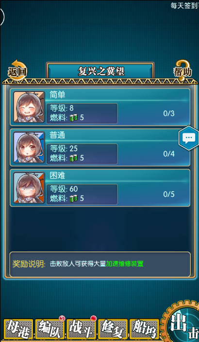199x342 pixels.
Task: Choose the 困难 level 60 stage entry
Action: pyautogui.click(x=100, y=188)
